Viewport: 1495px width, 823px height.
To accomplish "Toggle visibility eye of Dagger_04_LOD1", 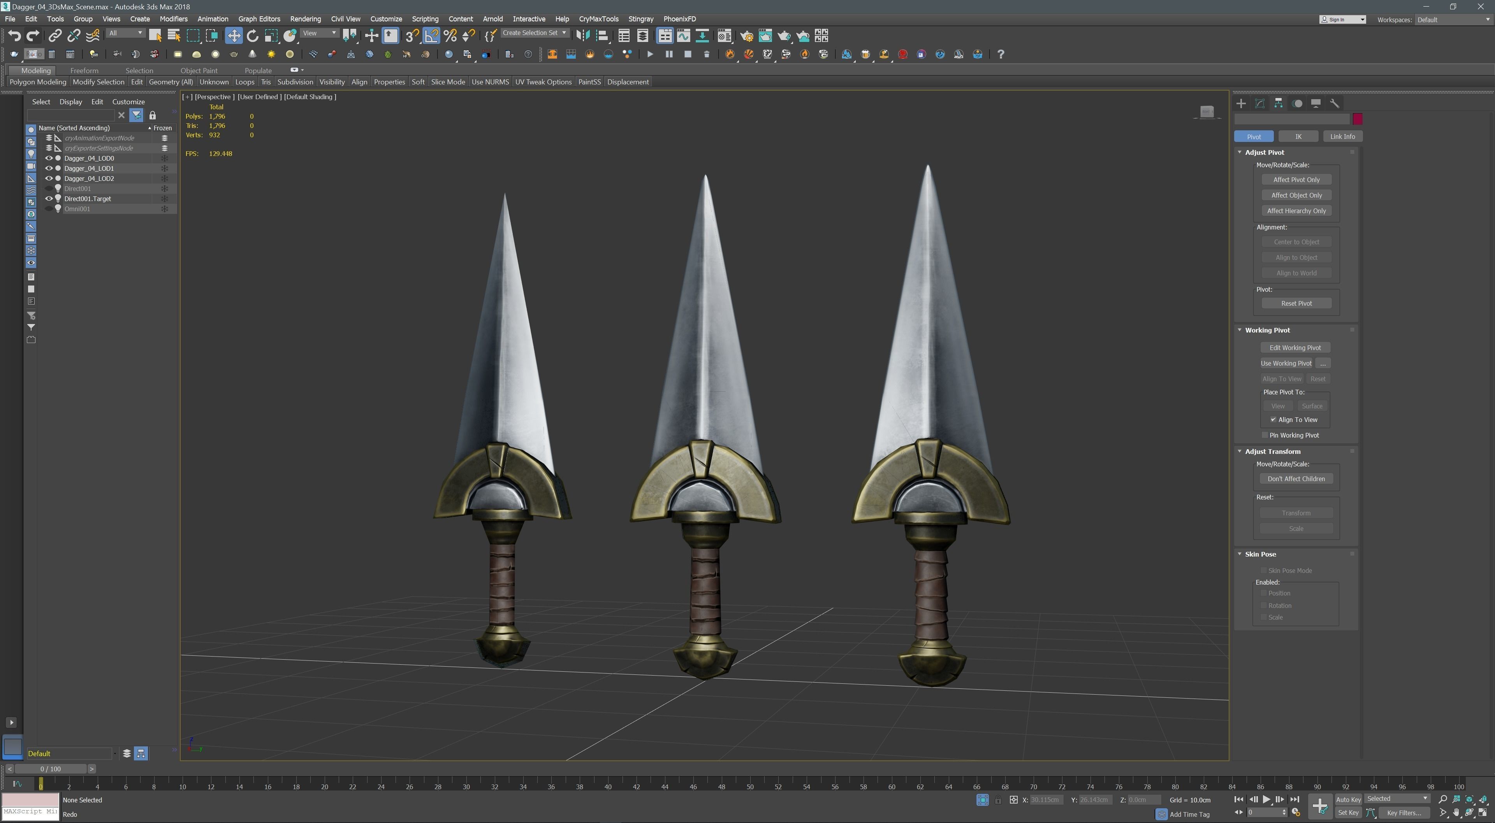I will tap(49, 168).
